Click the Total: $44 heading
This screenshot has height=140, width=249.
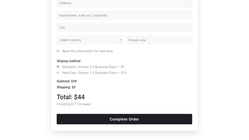71,97
